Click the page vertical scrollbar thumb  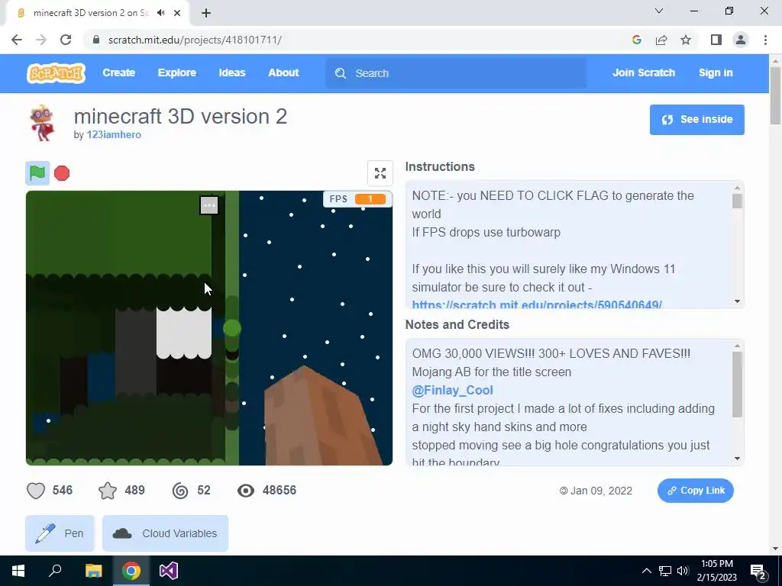coord(776,95)
